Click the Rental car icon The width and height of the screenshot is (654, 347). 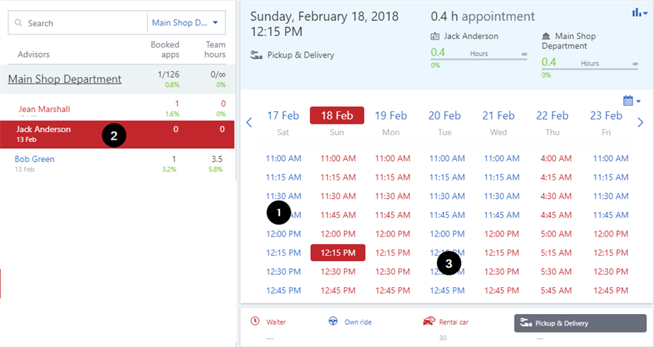tap(429, 322)
